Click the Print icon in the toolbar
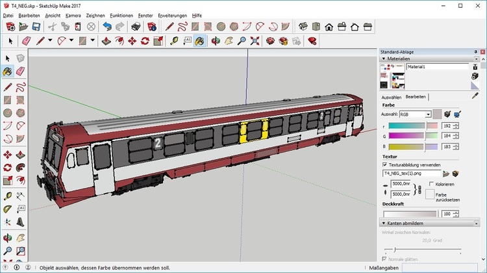 pyautogui.click(x=136, y=27)
